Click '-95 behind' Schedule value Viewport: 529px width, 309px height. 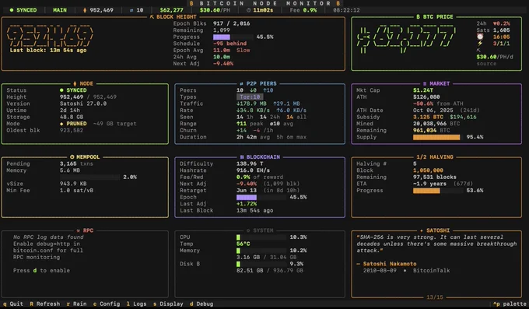[x=229, y=44]
